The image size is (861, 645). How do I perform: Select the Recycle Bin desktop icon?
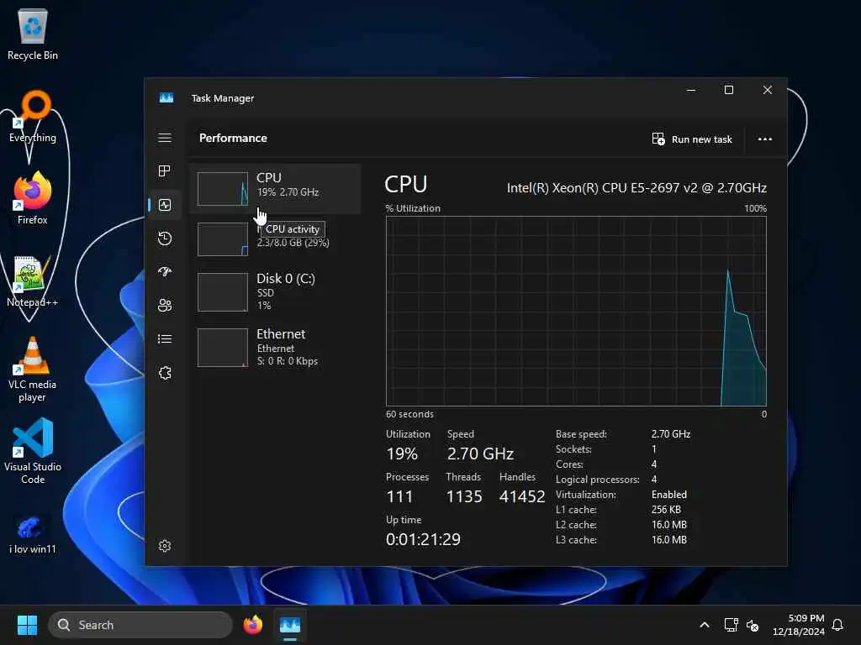click(33, 34)
